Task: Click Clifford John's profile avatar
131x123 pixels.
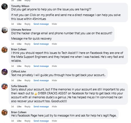Action: click(x=4, y=72)
